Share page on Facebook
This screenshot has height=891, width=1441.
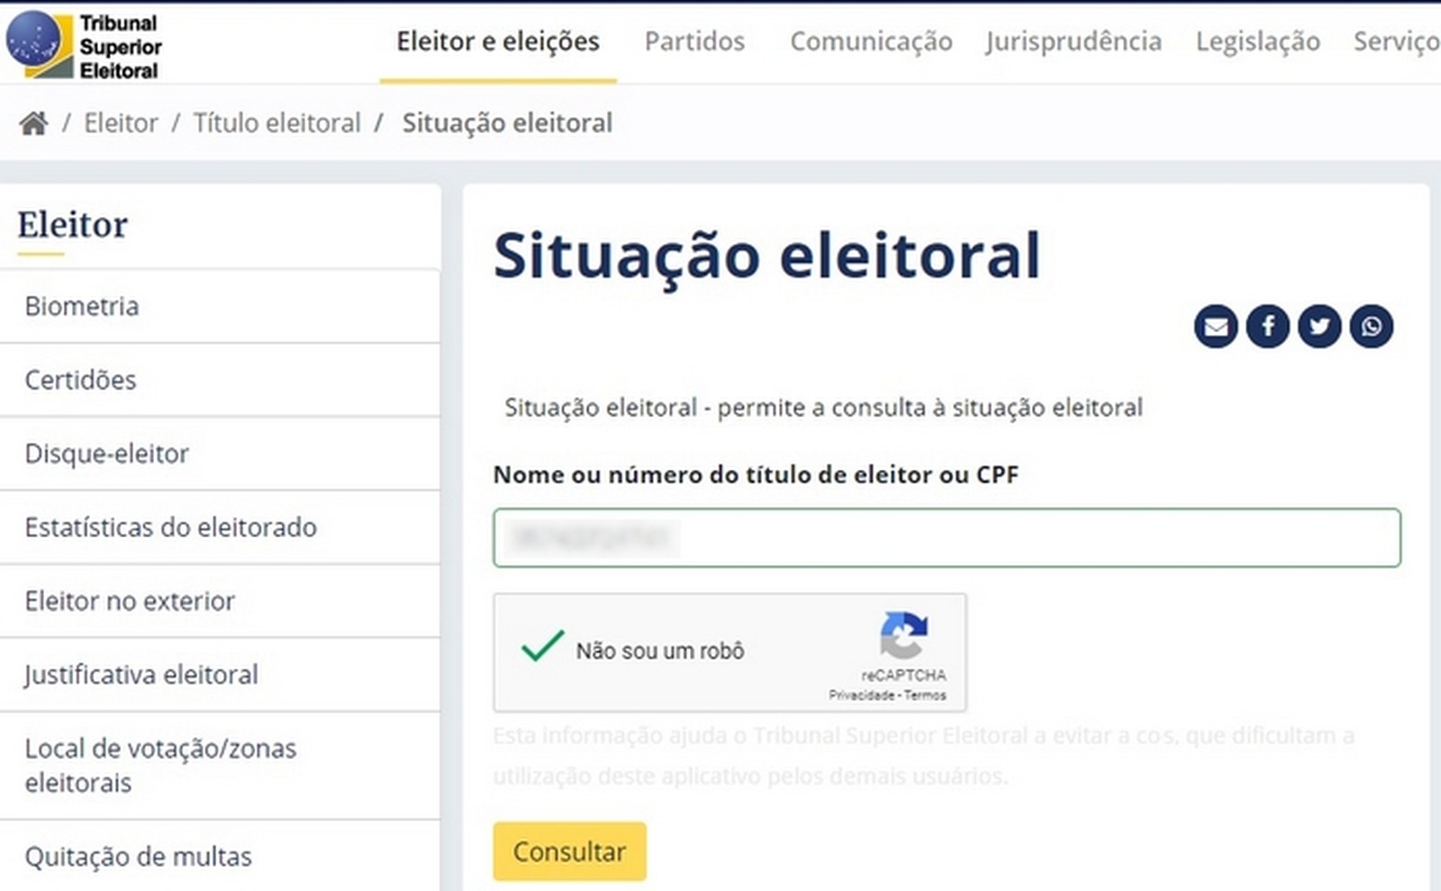[x=1267, y=326]
